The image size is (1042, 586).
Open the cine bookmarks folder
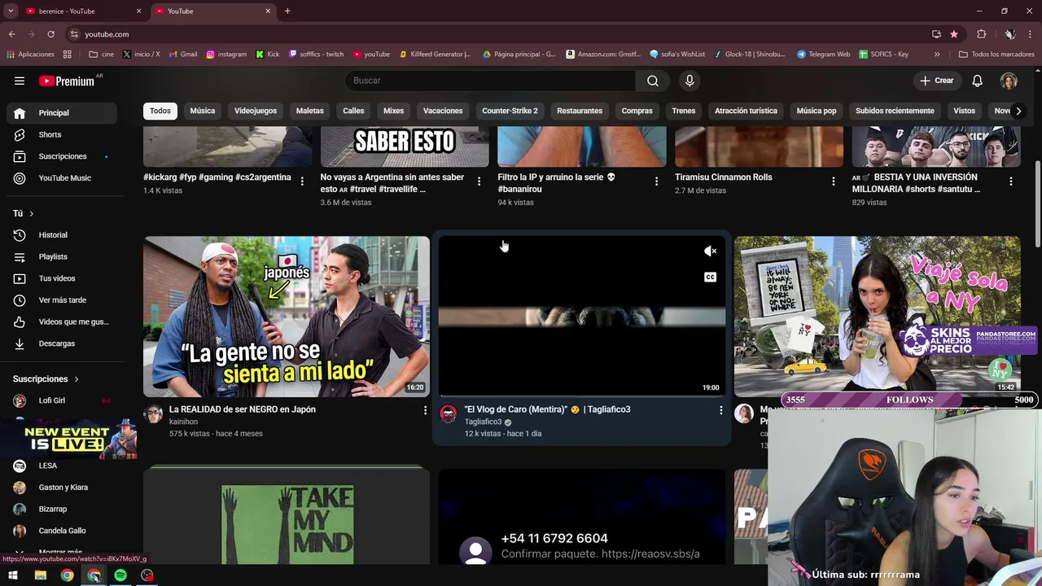coord(102,55)
